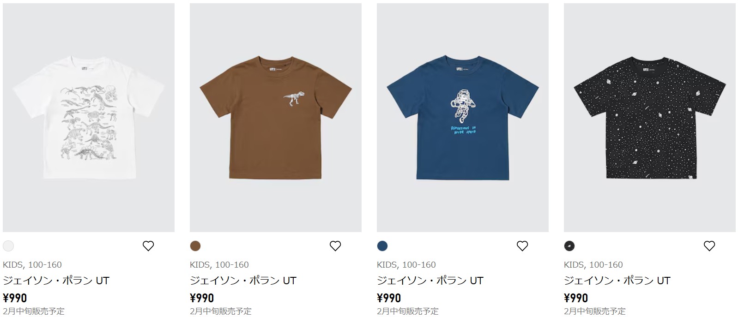The image size is (738, 317).
Task: Select the black starry pattern swatch
Action: pos(569,246)
